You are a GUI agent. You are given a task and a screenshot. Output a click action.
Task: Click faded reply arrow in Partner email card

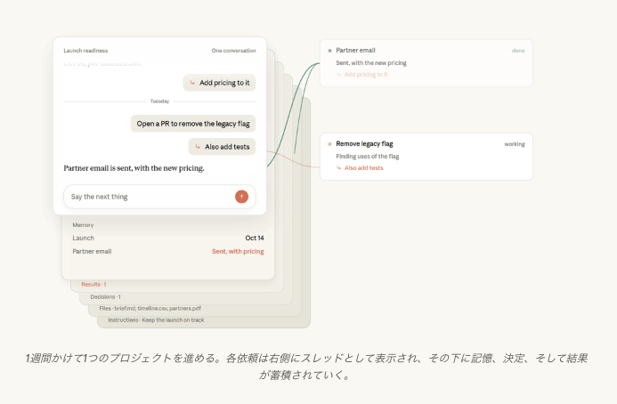[x=339, y=75]
